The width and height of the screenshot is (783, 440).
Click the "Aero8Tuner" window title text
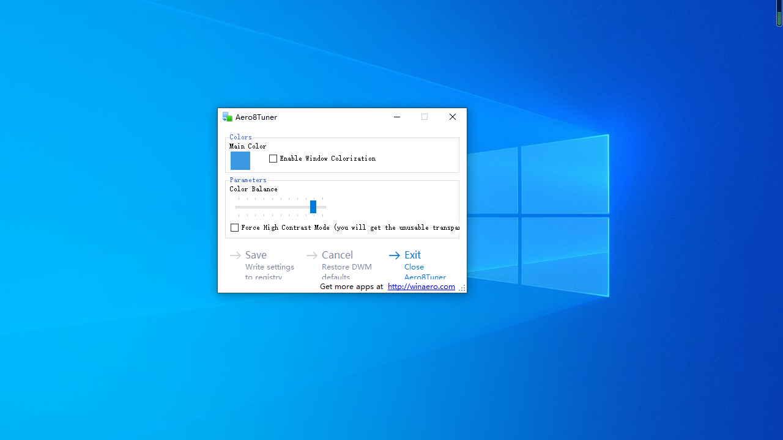[256, 117]
